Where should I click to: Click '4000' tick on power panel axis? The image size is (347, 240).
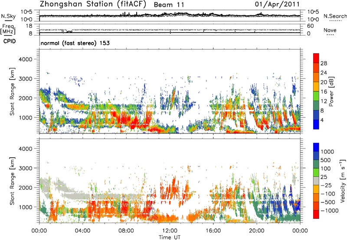pos(25,59)
